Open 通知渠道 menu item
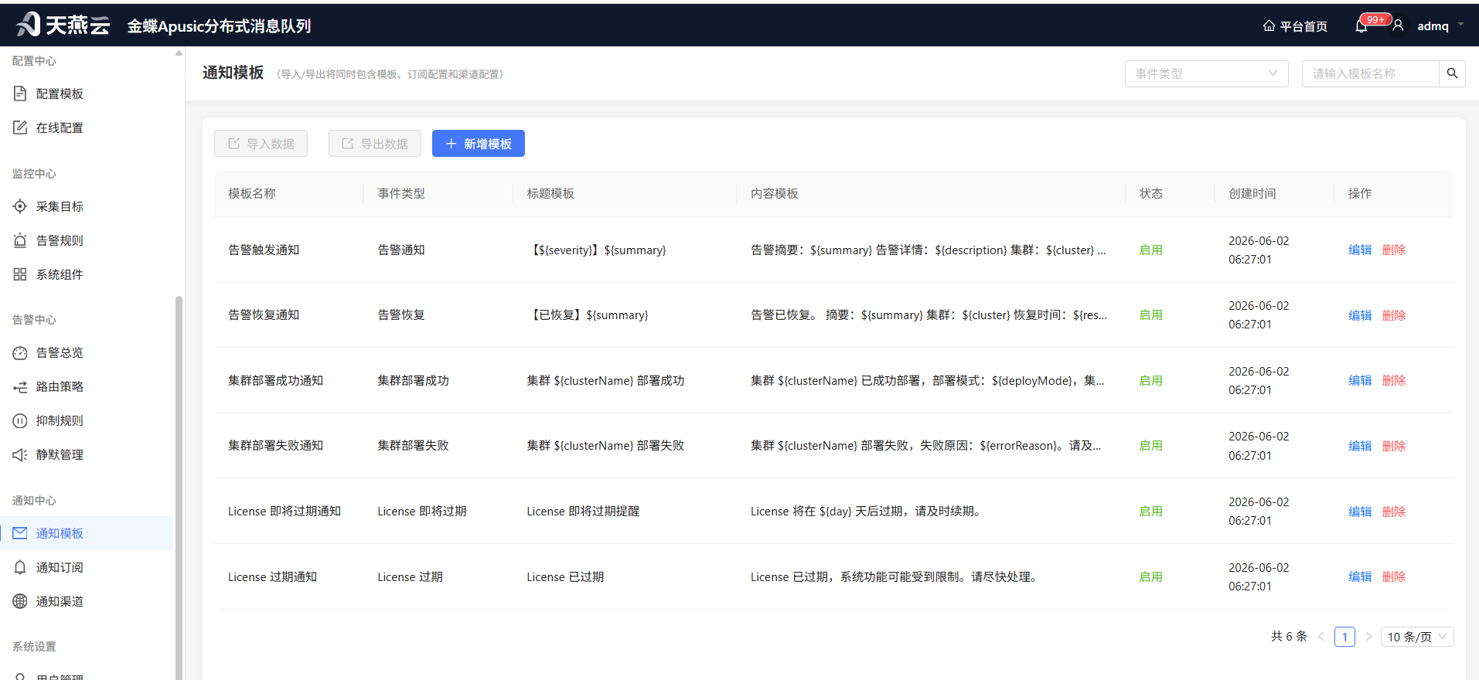 pyautogui.click(x=87, y=601)
